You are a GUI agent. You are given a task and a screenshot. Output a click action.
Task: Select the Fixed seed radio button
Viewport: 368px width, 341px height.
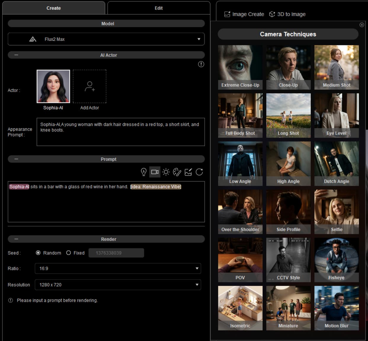[68, 253]
